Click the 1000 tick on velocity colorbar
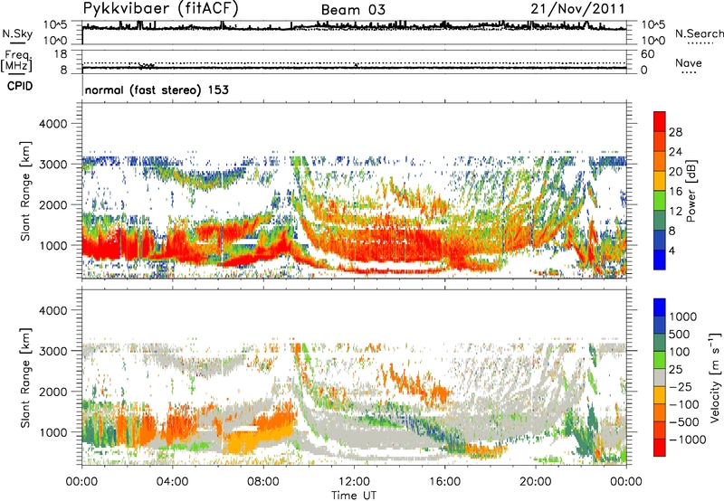The width and height of the screenshot is (724, 501). [x=683, y=317]
